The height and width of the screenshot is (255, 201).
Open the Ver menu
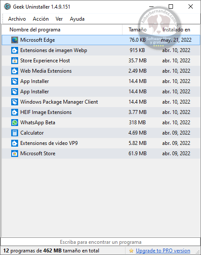[x=59, y=19]
